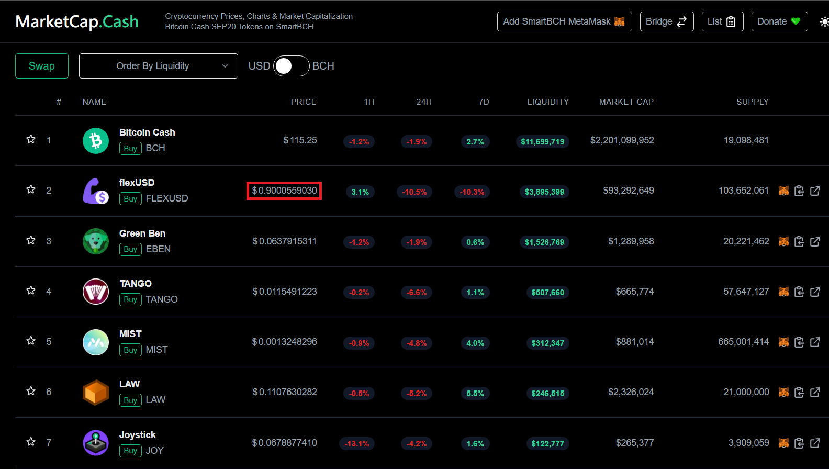Image resolution: width=829 pixels, height=469 pixels.
Task: Copy the MIST contract address
Action: [799, 342]
